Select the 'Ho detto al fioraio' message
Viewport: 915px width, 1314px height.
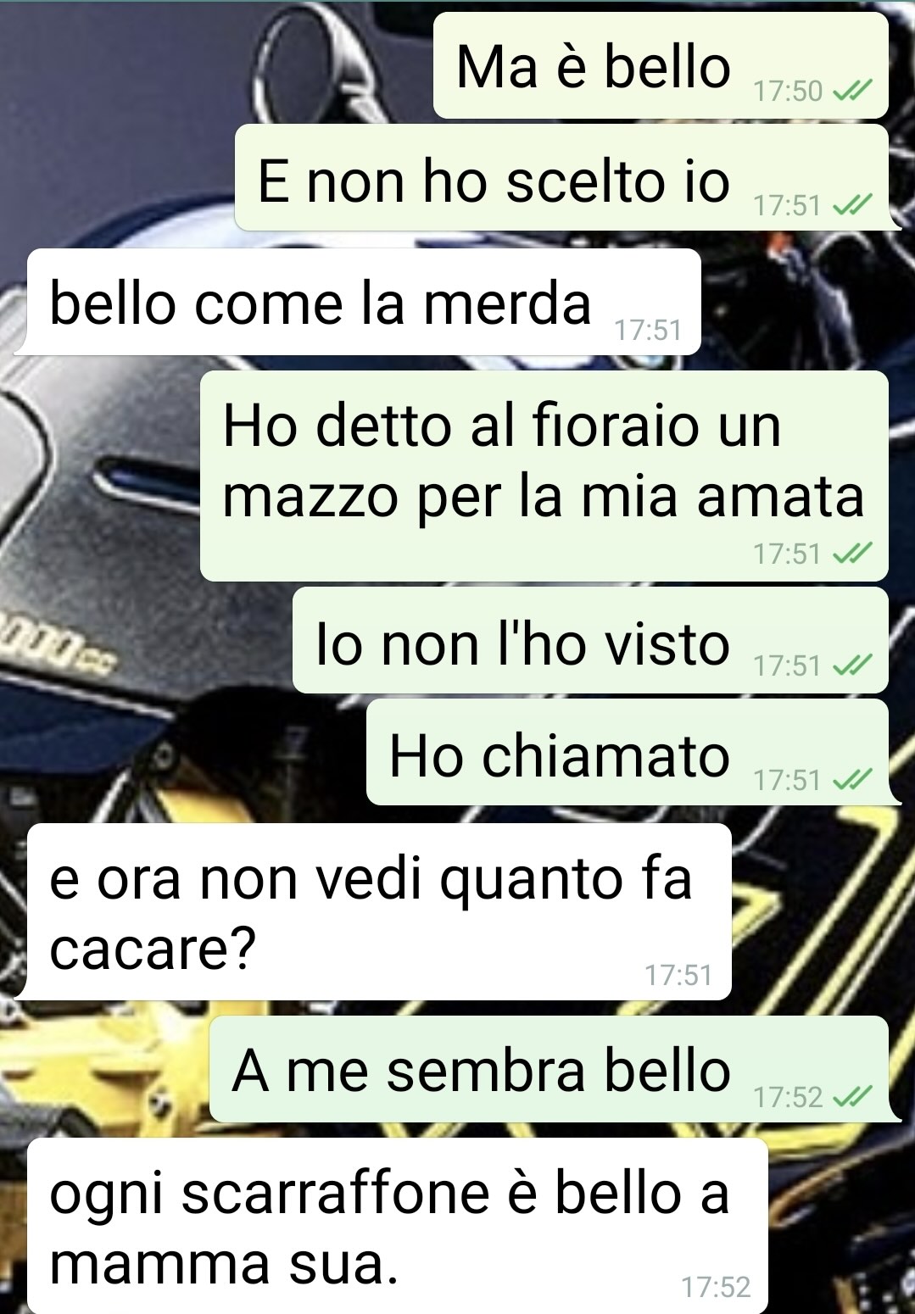(544, 476)
